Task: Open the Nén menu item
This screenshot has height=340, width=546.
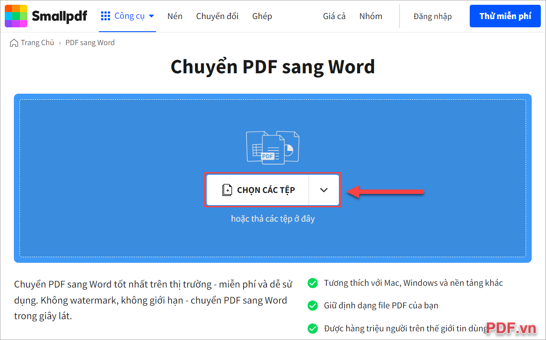Action: [x=175, y=16]
